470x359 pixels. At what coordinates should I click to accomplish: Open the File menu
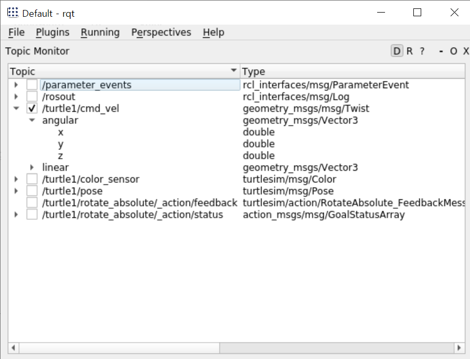pos(16,32)
